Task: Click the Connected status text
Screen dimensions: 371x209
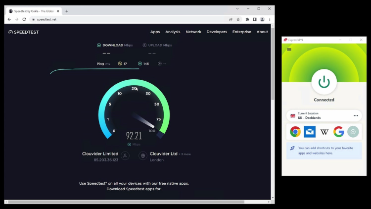Action: (324, 100)
